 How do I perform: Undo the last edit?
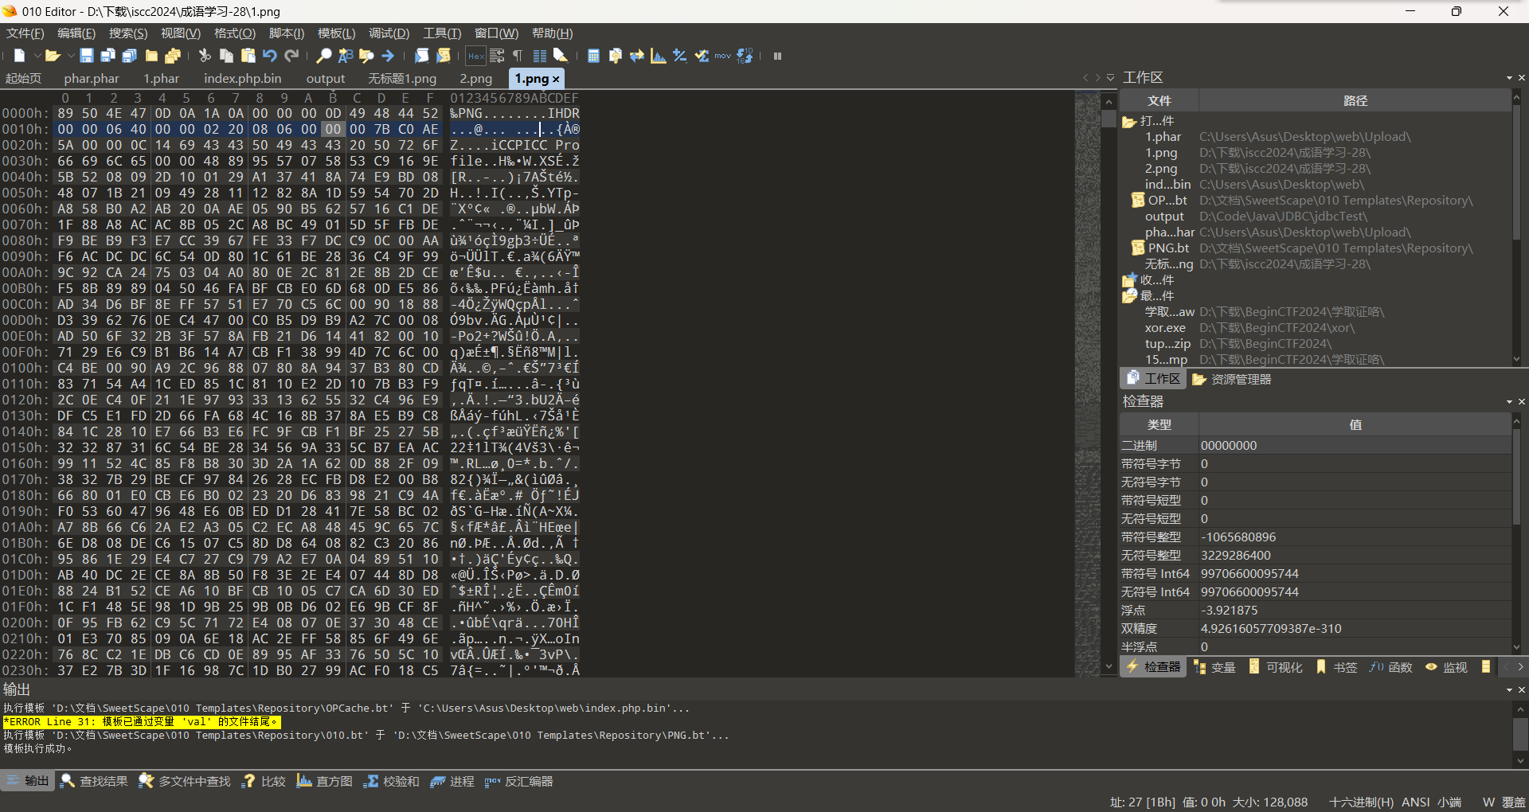270,56
